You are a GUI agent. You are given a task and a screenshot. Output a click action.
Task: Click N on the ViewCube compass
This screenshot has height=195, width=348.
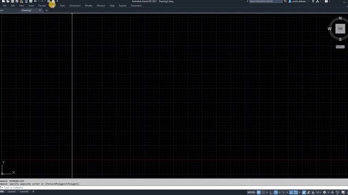(340, 18)
